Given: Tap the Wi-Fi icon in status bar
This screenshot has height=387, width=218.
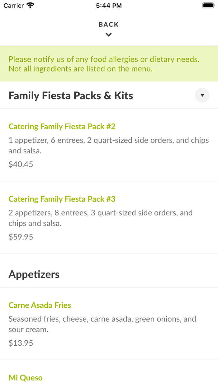Looking at the screenshot, I should coord(30,5).
